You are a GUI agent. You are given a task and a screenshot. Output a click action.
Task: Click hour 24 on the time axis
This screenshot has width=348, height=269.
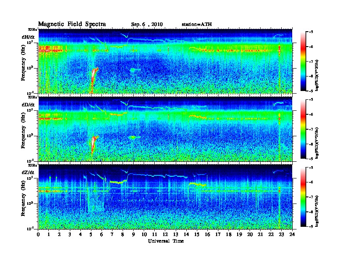[x=292, y=234]
